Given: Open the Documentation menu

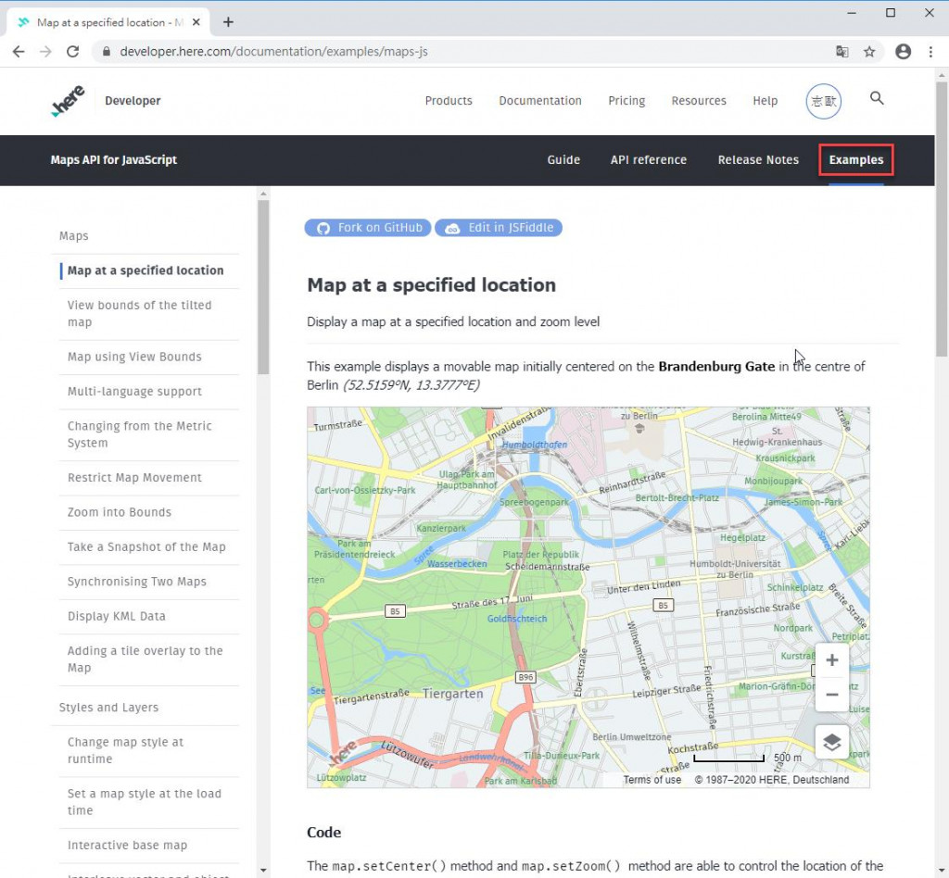Looking at the screenshot, I should click(540, 100).
